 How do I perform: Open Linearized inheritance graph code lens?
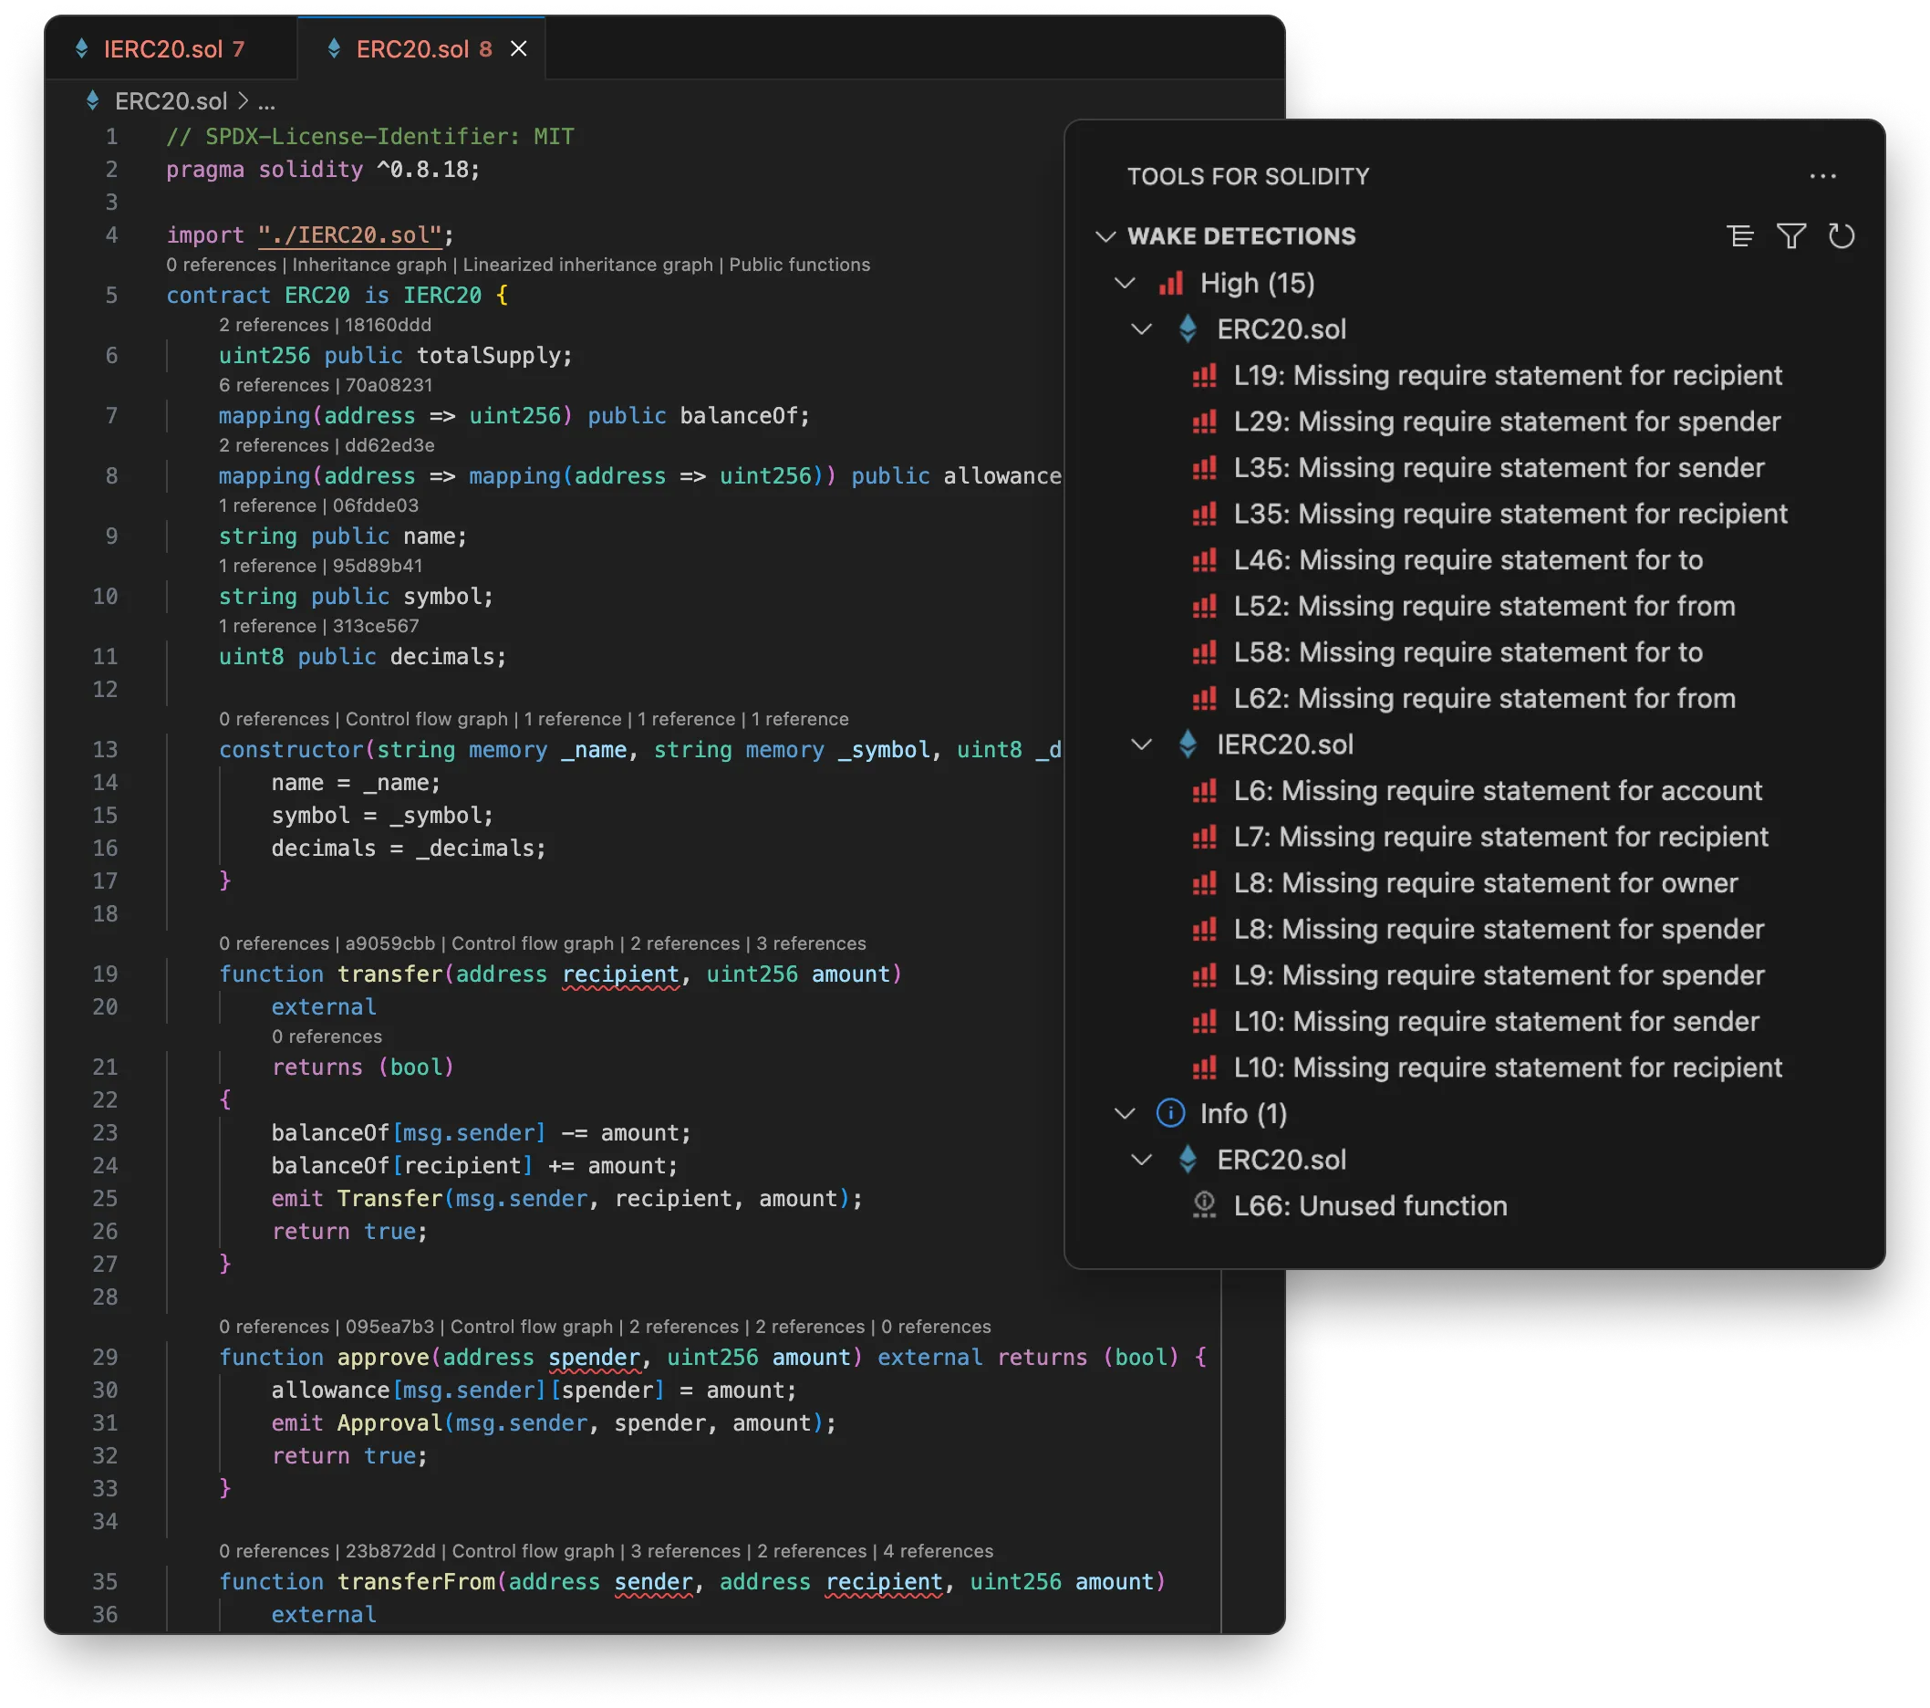pyautogui.click(x=587, y=265)
